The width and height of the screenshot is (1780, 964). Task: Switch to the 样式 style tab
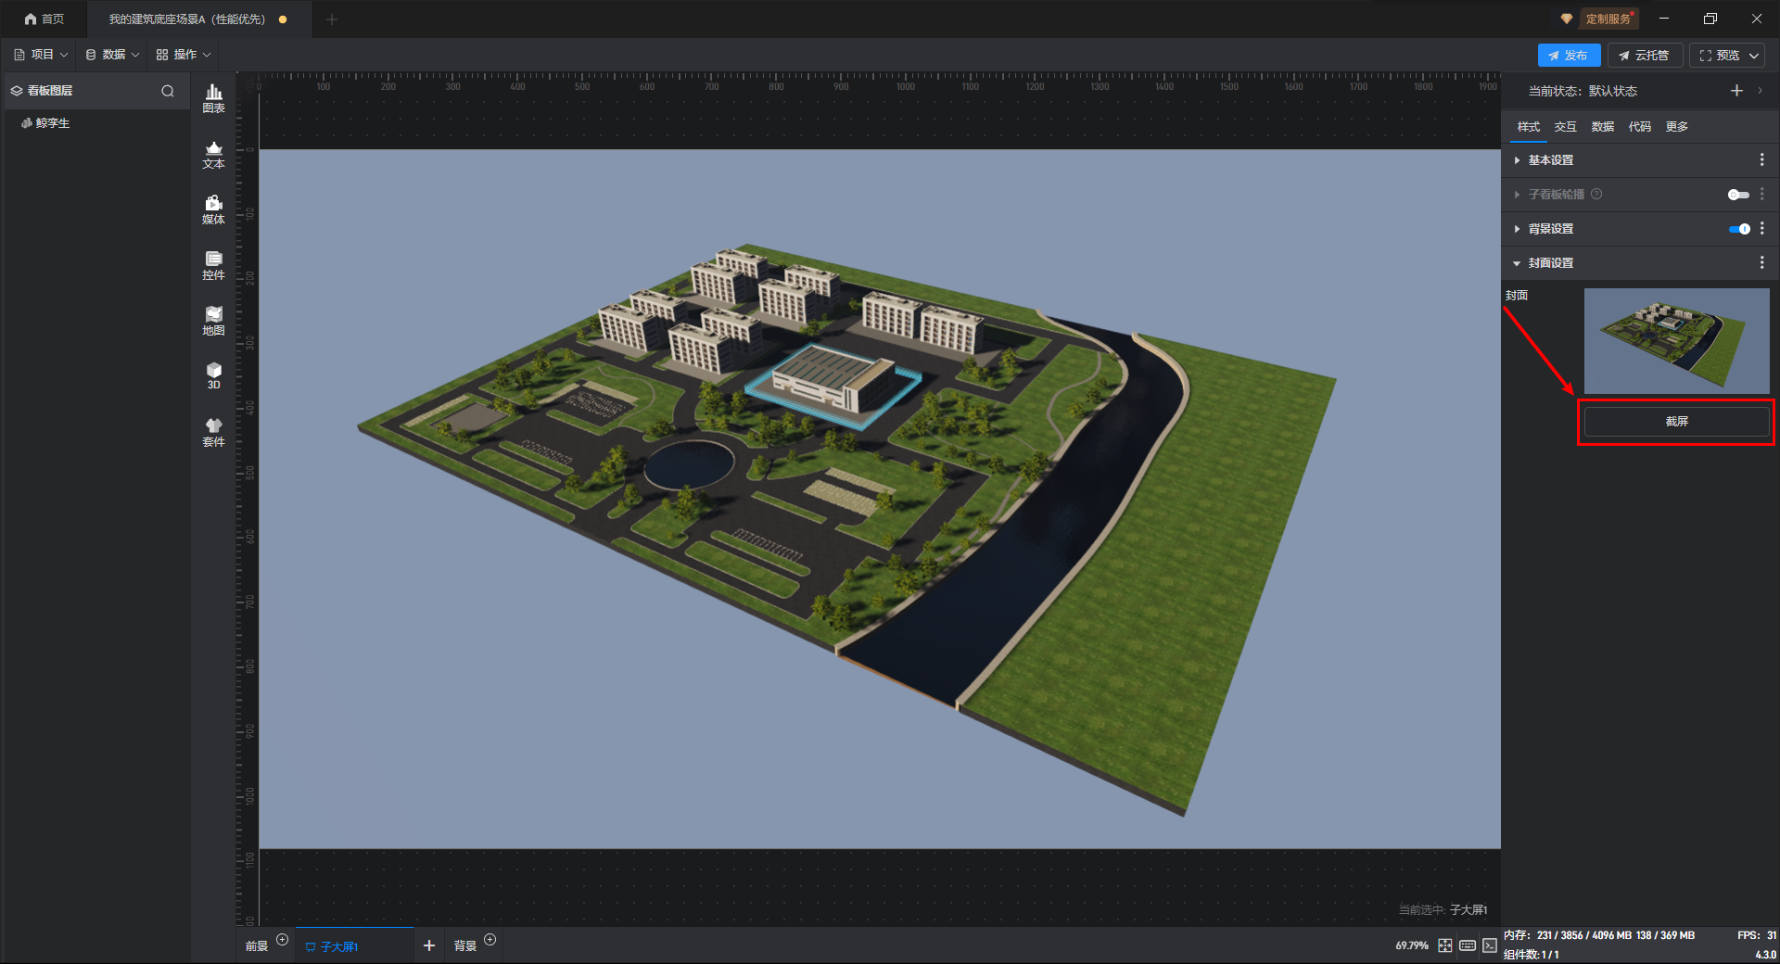pos(1529,127)
